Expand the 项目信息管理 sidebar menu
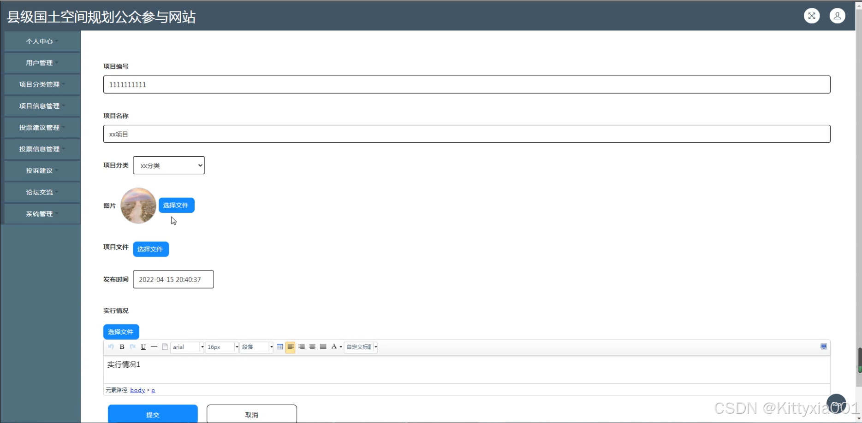The image size is (862, 423). pos(42,106)
